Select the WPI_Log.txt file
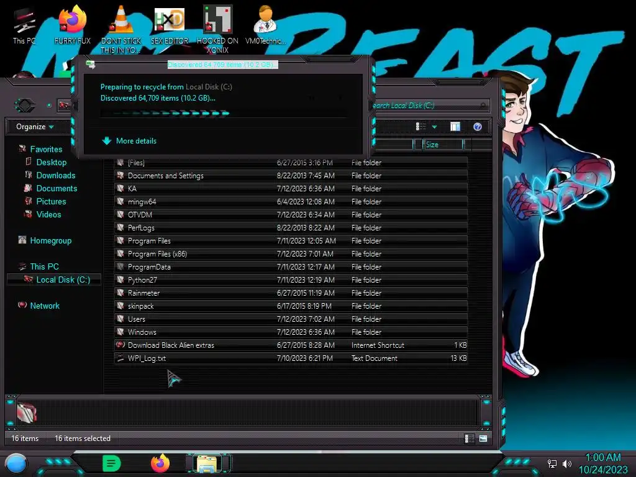The width and height of the screenshot is (636, 477). (291, 358)
